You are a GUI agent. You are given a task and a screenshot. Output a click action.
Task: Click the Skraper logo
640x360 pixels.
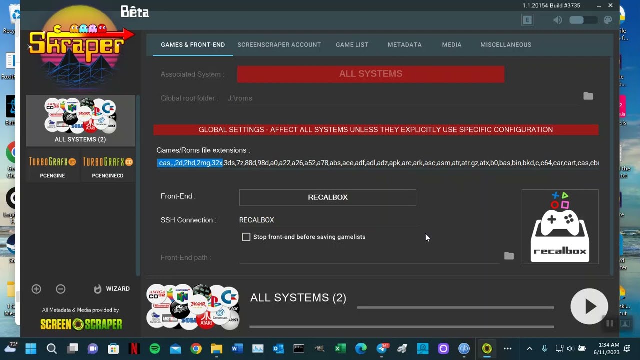click(x=80, y=47)
